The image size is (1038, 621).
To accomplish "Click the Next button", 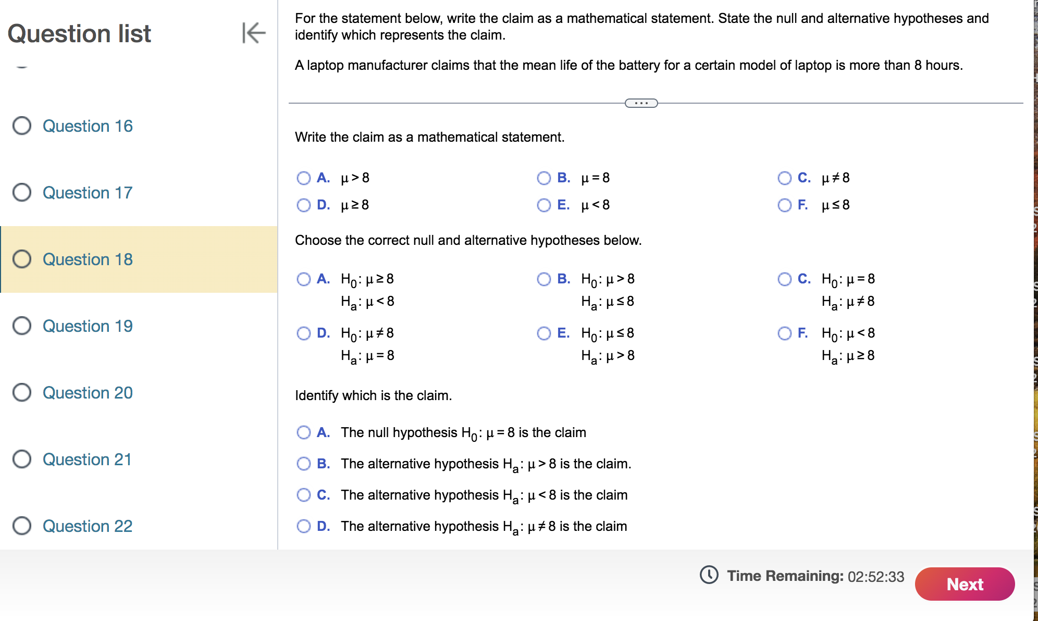I will click(965, 584).
